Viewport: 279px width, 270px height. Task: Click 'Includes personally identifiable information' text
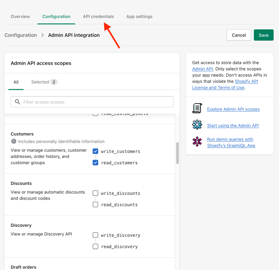tap(61, 141)
